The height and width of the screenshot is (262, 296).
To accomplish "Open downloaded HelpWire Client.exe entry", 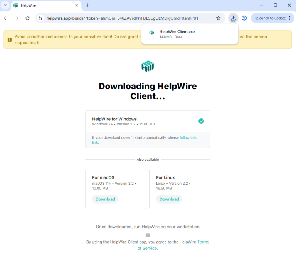I will coord(190,34).
